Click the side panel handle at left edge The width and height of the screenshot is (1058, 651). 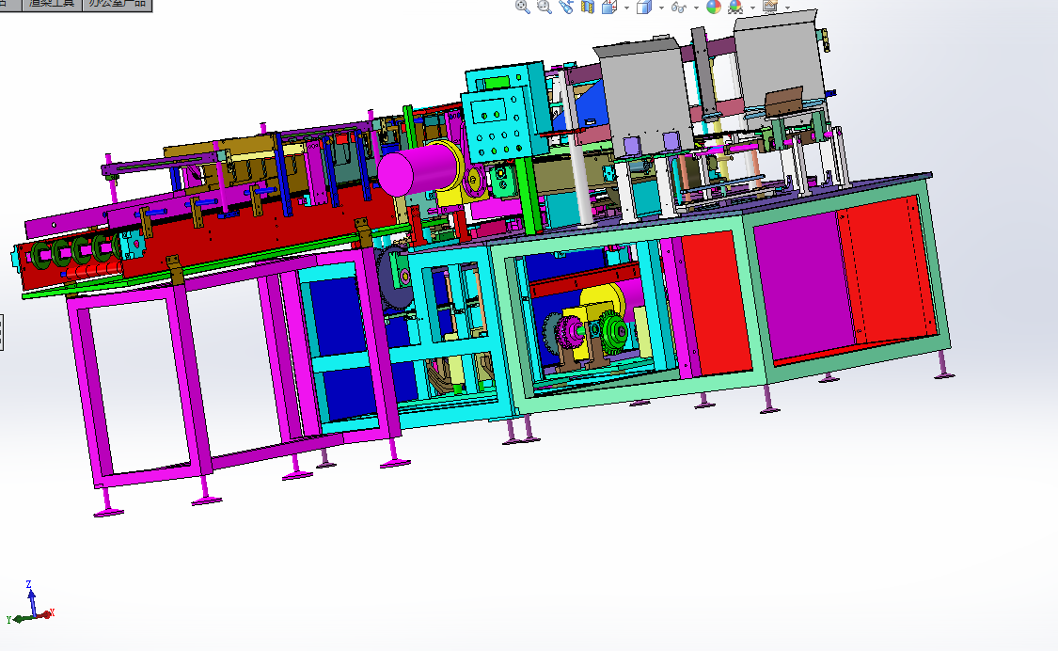(x=1, y=332)
